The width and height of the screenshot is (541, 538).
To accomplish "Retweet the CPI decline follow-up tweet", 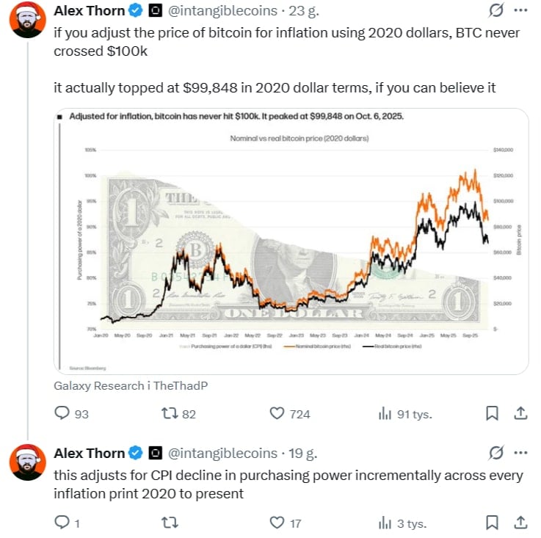I will (169, 523).
